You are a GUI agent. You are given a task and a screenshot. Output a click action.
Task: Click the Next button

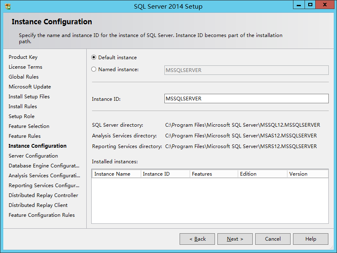(235, 239)
